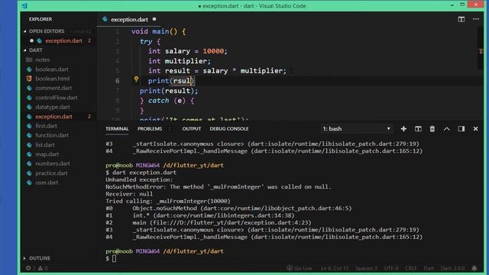
Task: Click the unsaved dot on exception.dart tab
Action: click(x=154, y=19)
